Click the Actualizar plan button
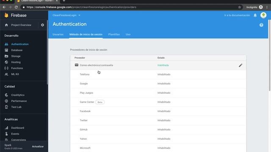Screen dimensions: 271x152 (38, 147)
